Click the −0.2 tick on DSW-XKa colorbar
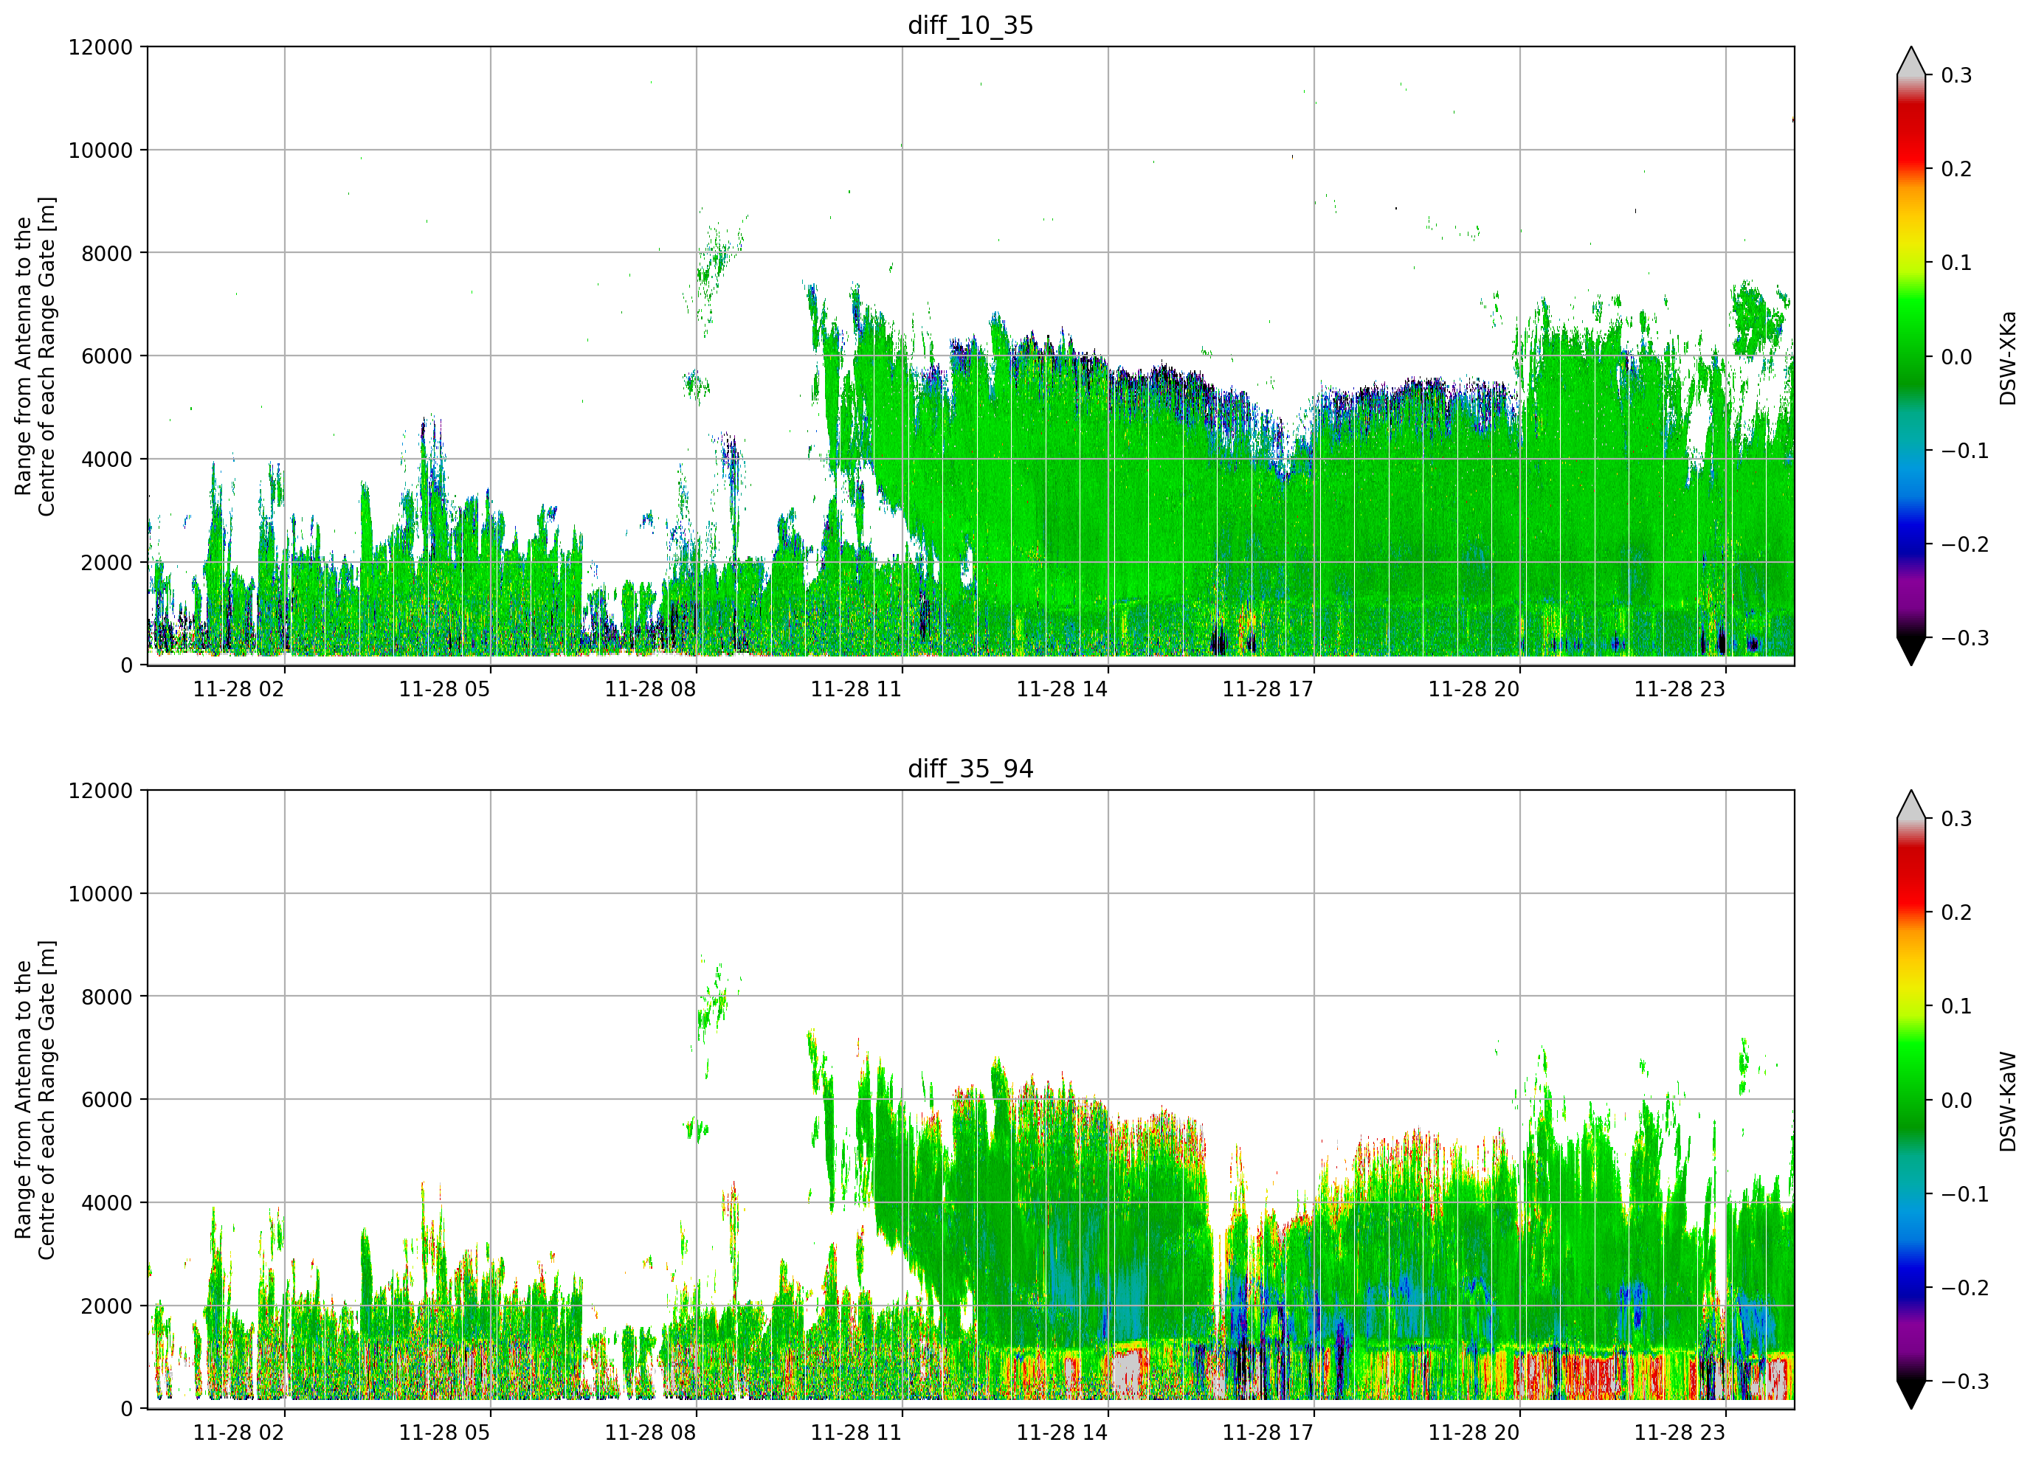Screen dimensions: 2033x1459 click(x=1965, y=544)
